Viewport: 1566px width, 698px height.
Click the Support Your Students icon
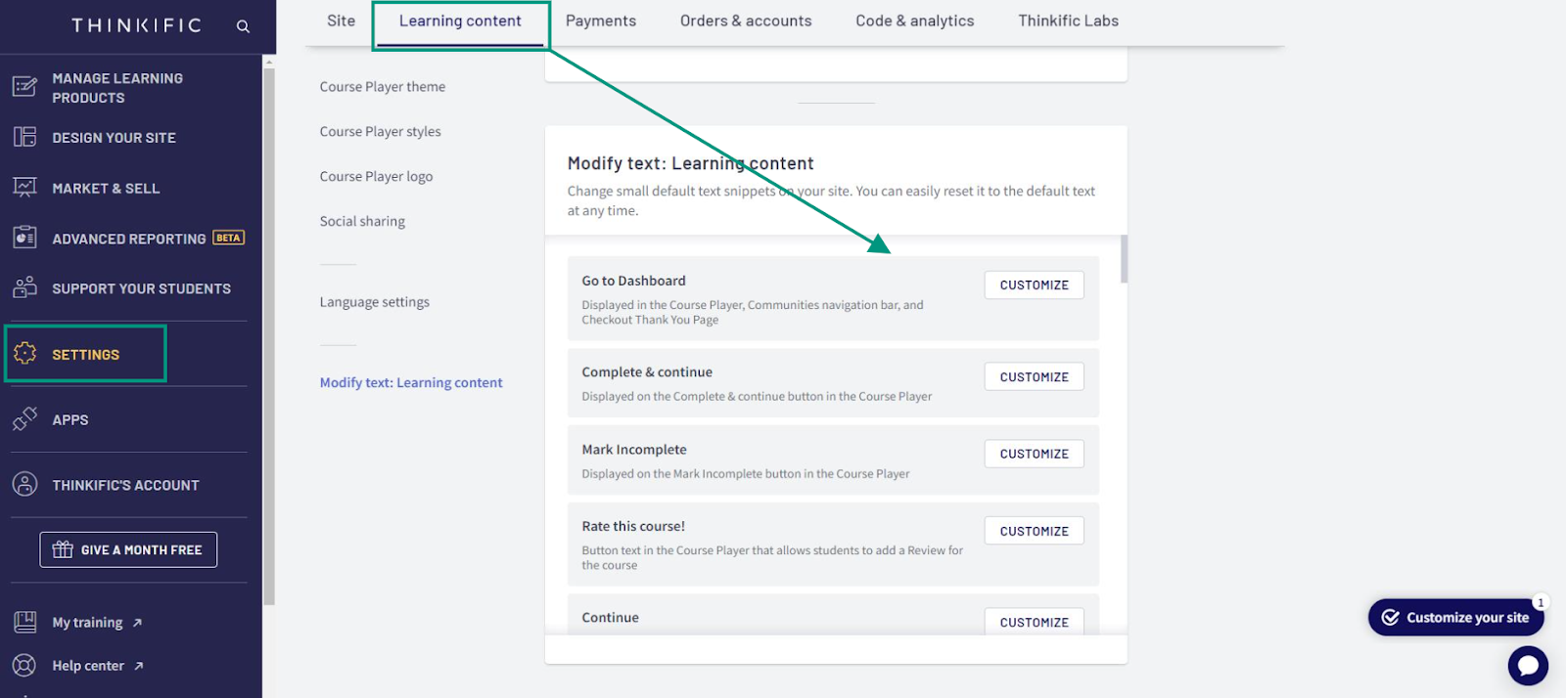tap(24, 287)
